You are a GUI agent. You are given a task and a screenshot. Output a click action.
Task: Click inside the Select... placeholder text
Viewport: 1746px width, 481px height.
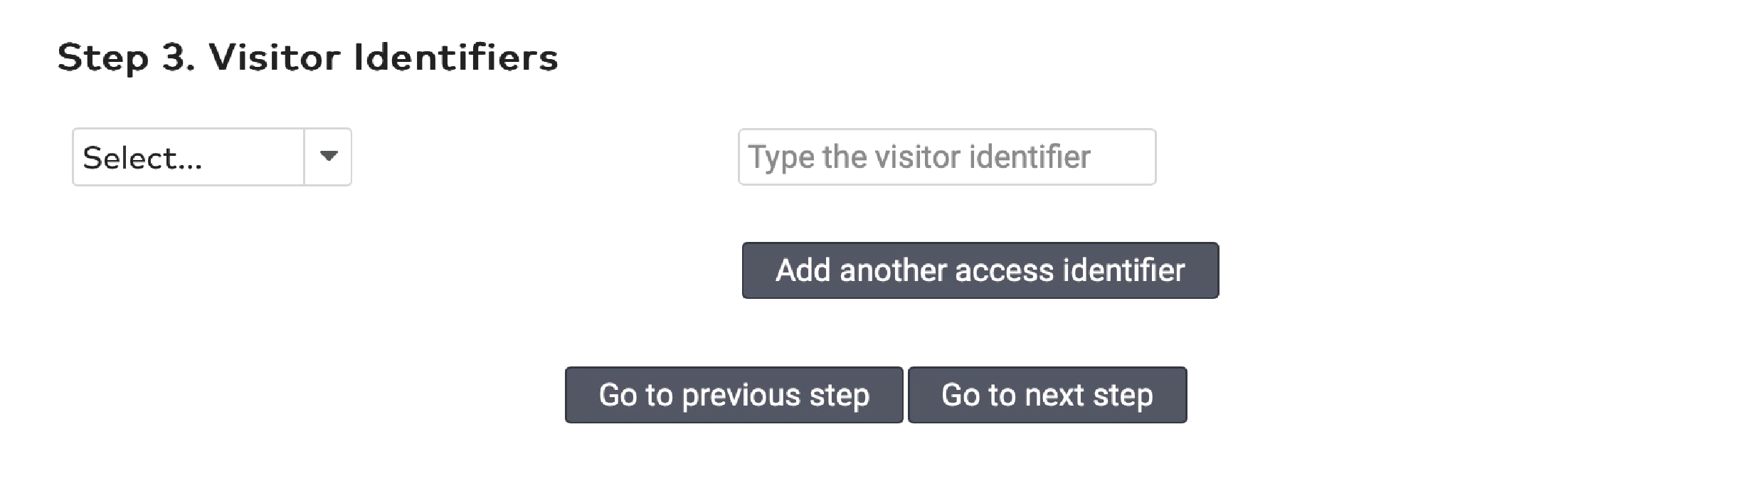point(141,157)
